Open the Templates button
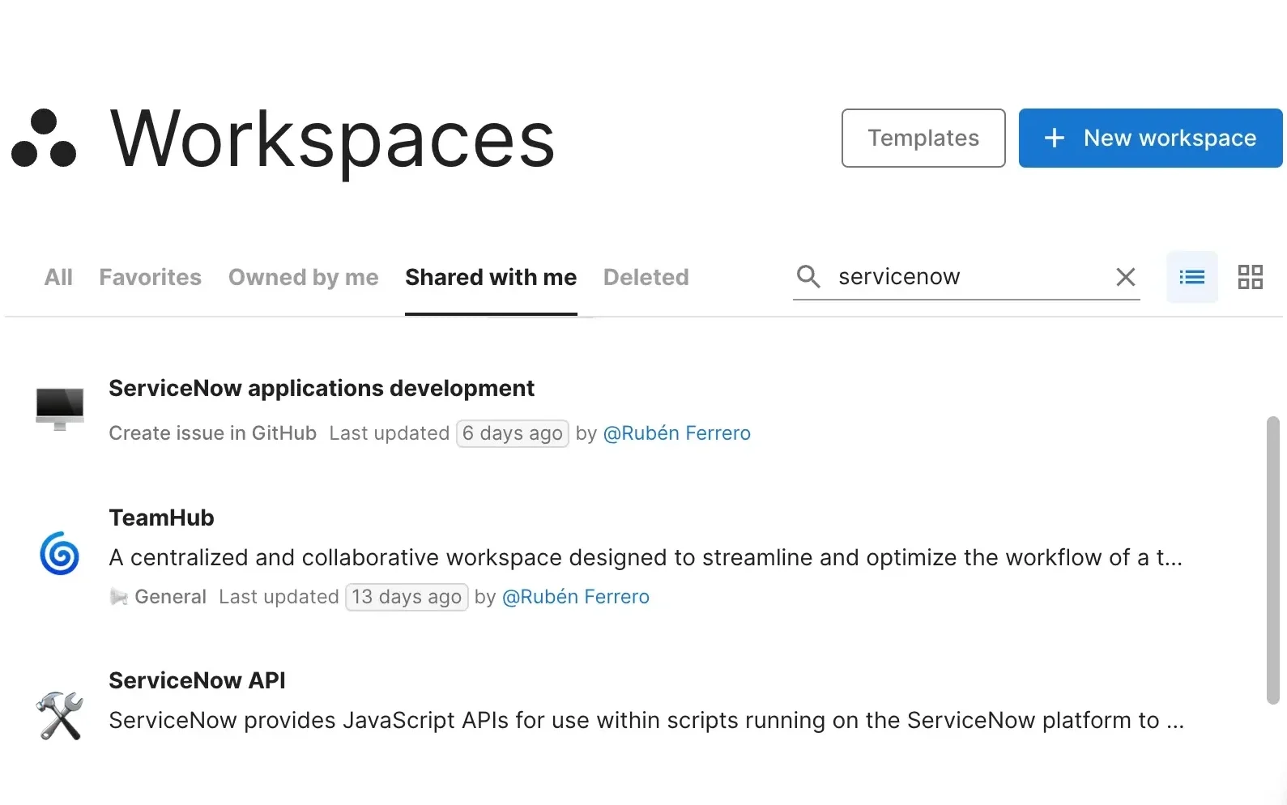The height and width of the screenshot is (805, 1287). [x=923, y=138]
